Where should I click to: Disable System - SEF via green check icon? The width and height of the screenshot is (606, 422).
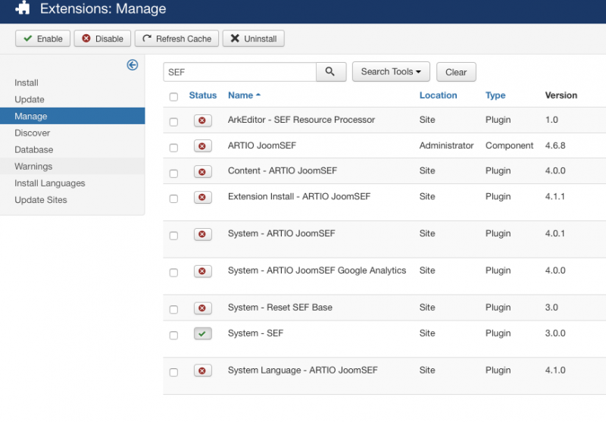tap(202, 333)
